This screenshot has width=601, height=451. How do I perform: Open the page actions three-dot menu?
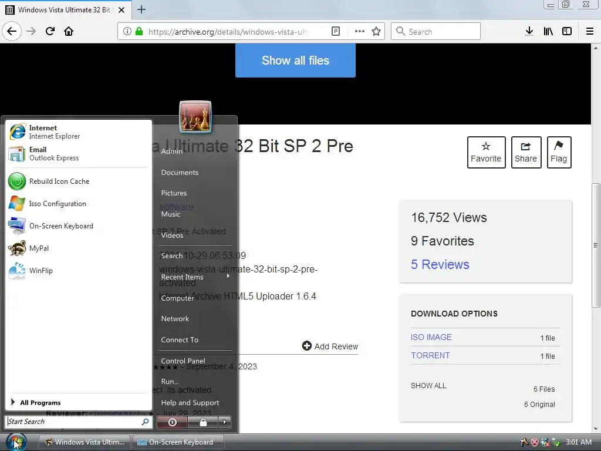[360, 32]
